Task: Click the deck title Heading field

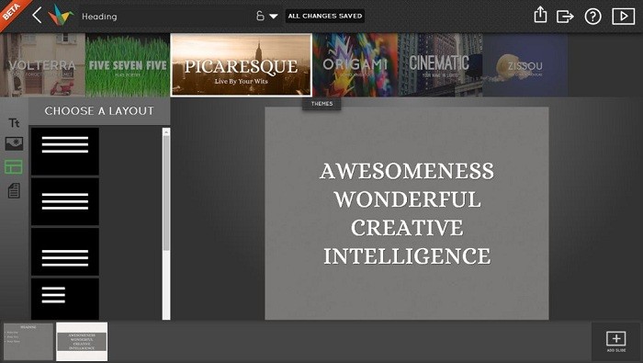Action: [164, 17]
